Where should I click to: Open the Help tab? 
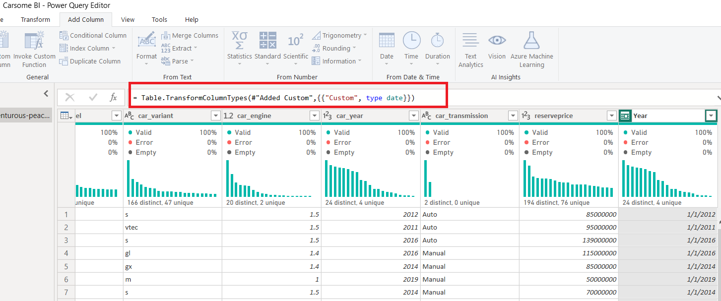[192, 19]
